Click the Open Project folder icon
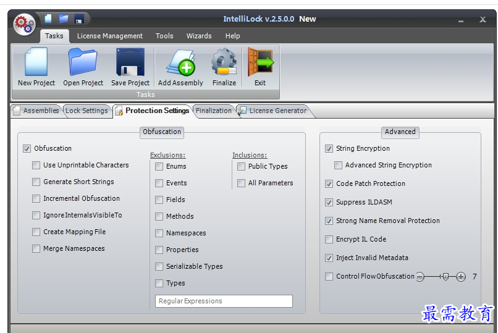This screenshot has height=333, width=498. point(83,62)
